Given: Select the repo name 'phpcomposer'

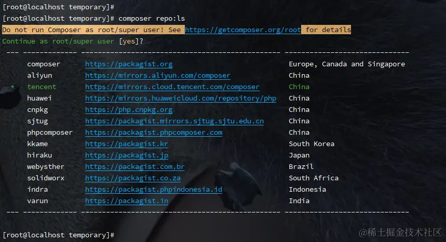Looking at the screenshot, I should pos(50,132).
